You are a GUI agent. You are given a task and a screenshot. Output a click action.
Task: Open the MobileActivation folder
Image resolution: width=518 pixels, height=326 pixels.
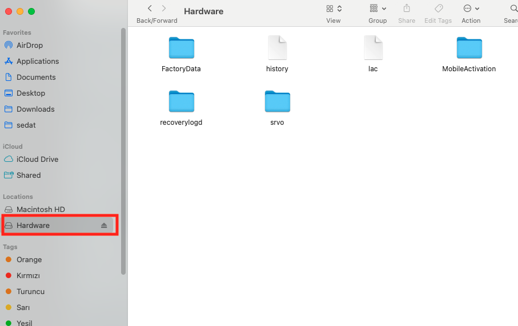[469, 48]
